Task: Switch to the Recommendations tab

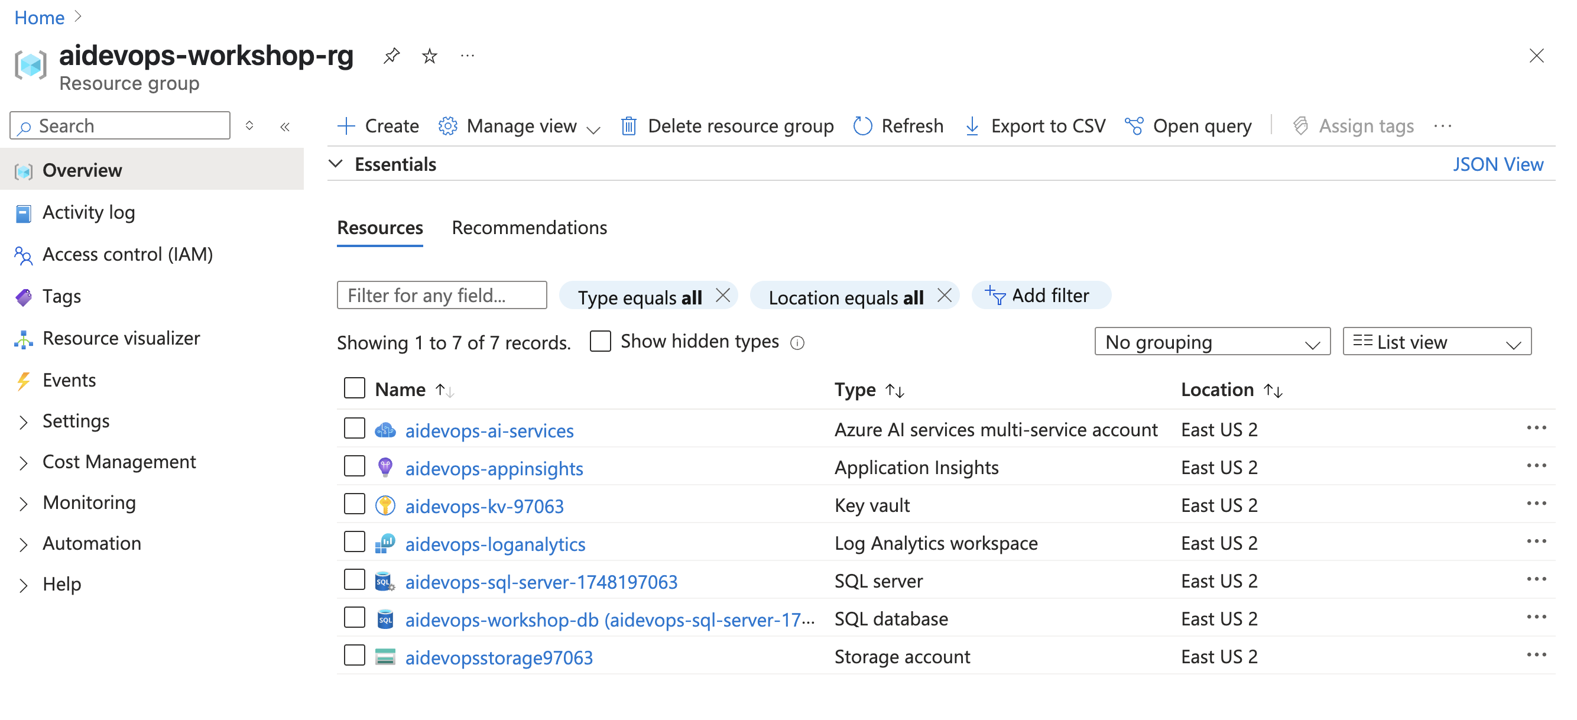Action: [529, 228]
